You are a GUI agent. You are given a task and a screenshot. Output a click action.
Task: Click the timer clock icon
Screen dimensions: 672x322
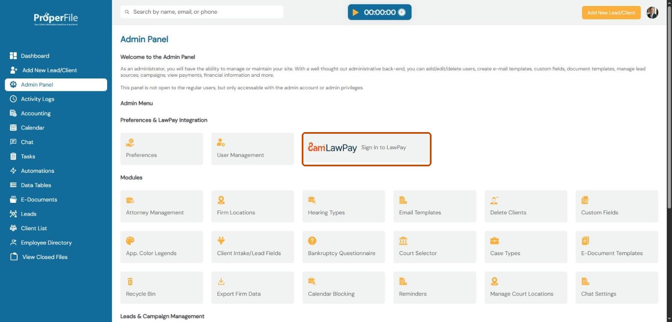(402, 12)
